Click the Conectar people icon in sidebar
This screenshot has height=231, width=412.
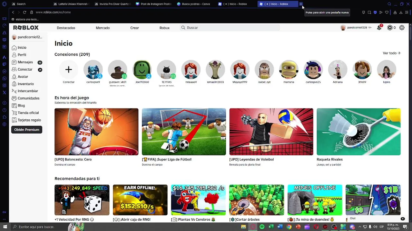(x=14, y=69)
